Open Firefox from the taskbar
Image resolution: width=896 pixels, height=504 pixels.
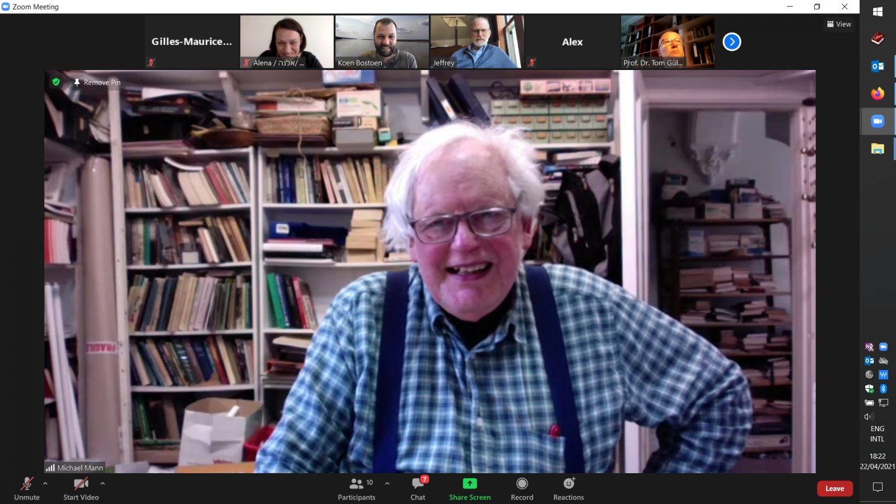click(x=877, y=94)
